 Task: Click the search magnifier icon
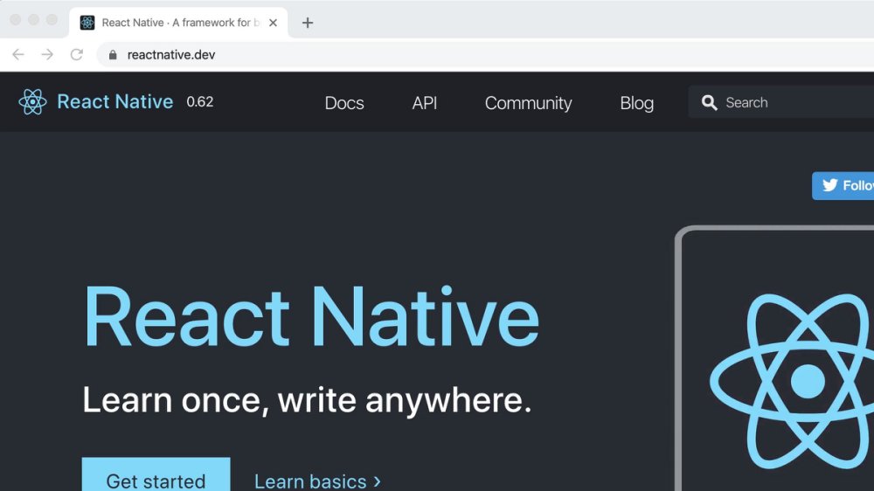coord(709,102)
